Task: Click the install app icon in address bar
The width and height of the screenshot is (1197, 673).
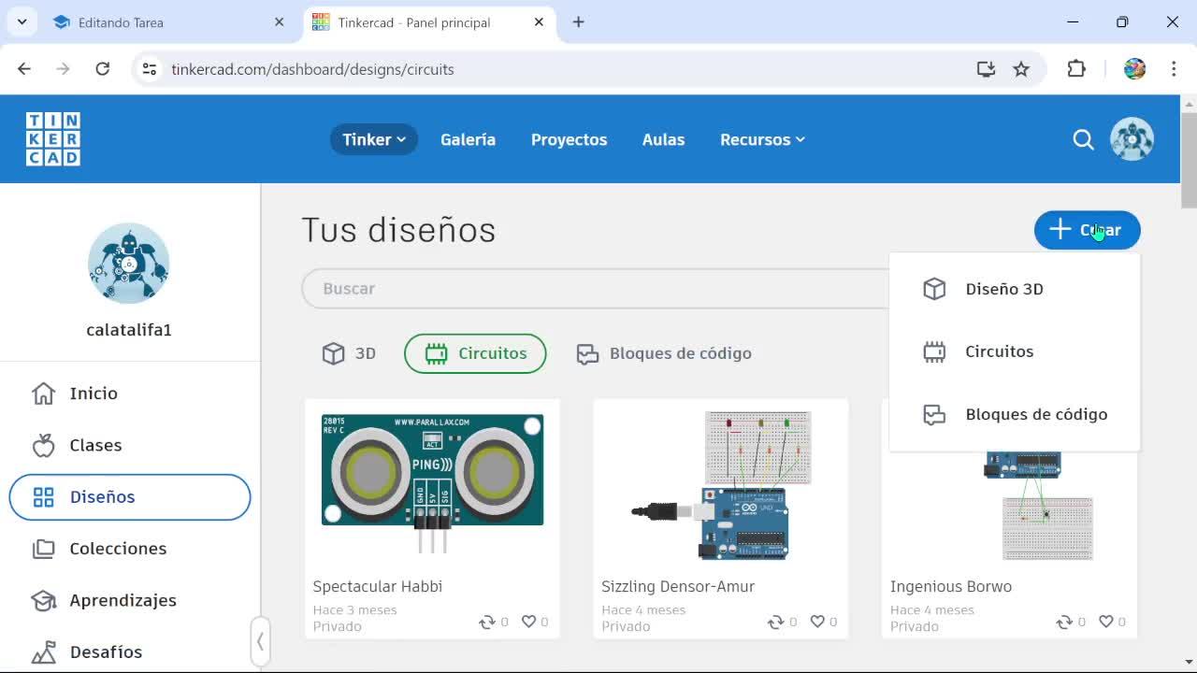Action: tap(986, 69)
